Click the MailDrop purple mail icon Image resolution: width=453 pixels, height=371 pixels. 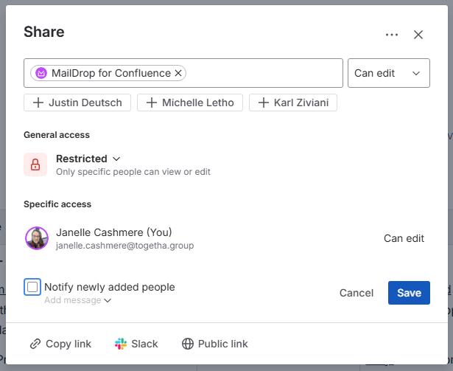pyautogui.click(x=42, y=73)
